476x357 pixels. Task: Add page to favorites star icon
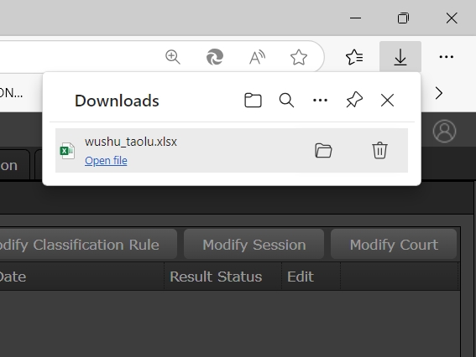(299, 57)
